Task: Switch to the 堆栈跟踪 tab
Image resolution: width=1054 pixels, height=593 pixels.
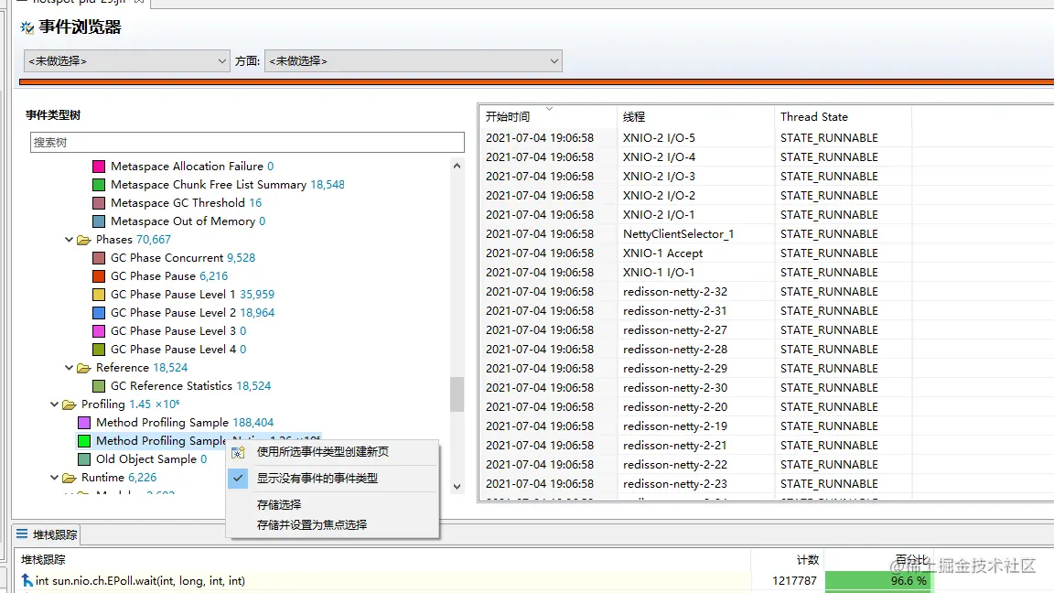Action: pyautogui.click(x=47, y=534)
